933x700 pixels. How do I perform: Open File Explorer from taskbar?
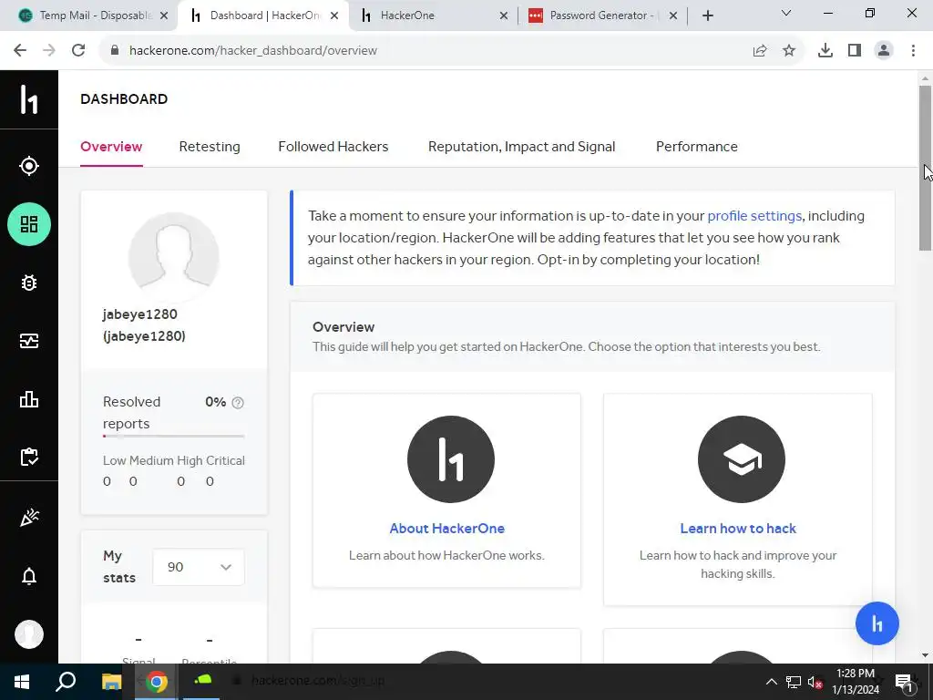coord(111,682)
